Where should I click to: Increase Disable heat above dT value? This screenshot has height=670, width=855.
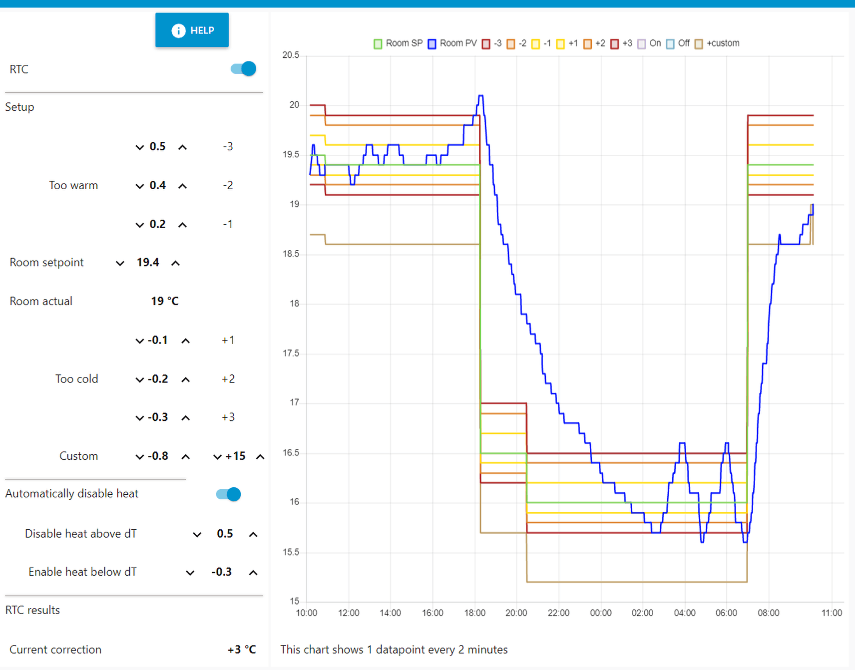click(x=253, y=535)
